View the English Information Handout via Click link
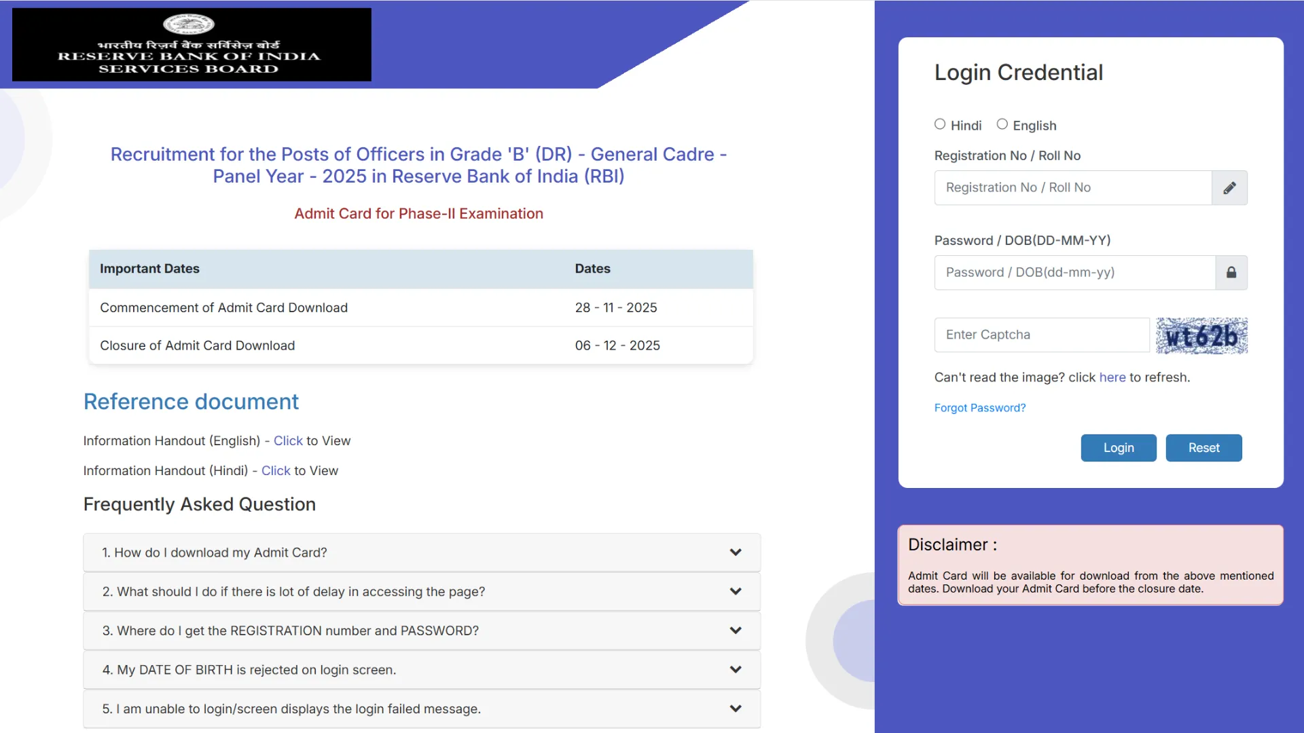 287,440
